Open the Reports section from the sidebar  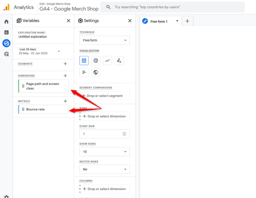6,32
